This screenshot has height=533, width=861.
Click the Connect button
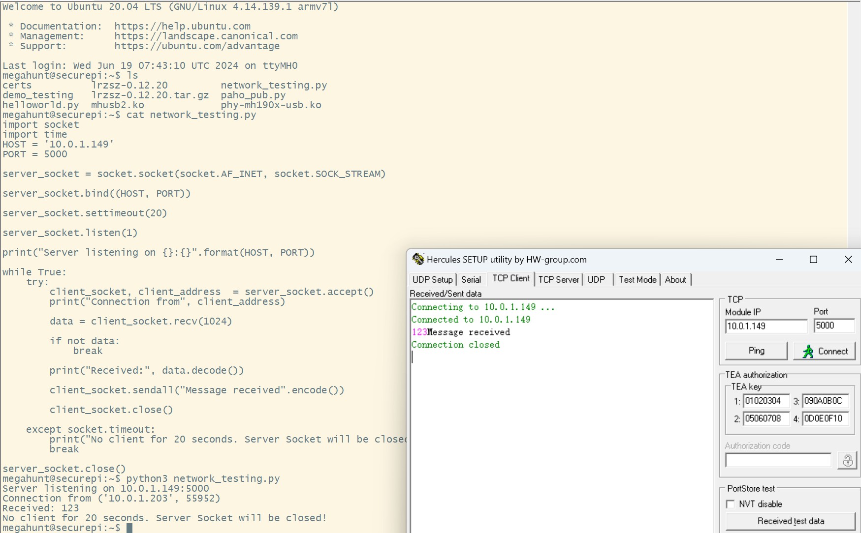(x=825, y=351)
